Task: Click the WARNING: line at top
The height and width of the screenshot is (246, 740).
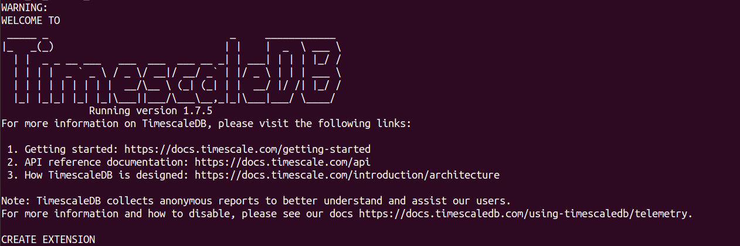Action: (25, 8)
